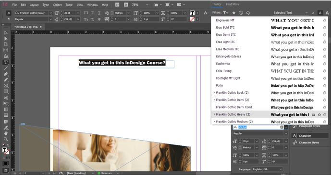Expand Franklin Gothic Book font family
This screenshot has height=176, width=332.
click(x=214, y=93)
